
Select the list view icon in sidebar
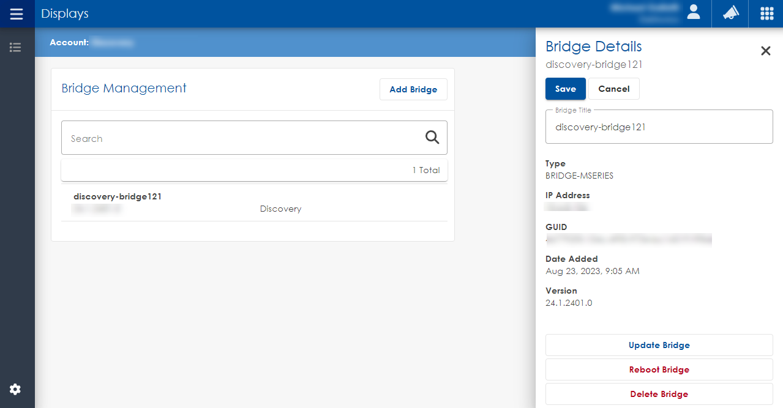coord(15,47)
